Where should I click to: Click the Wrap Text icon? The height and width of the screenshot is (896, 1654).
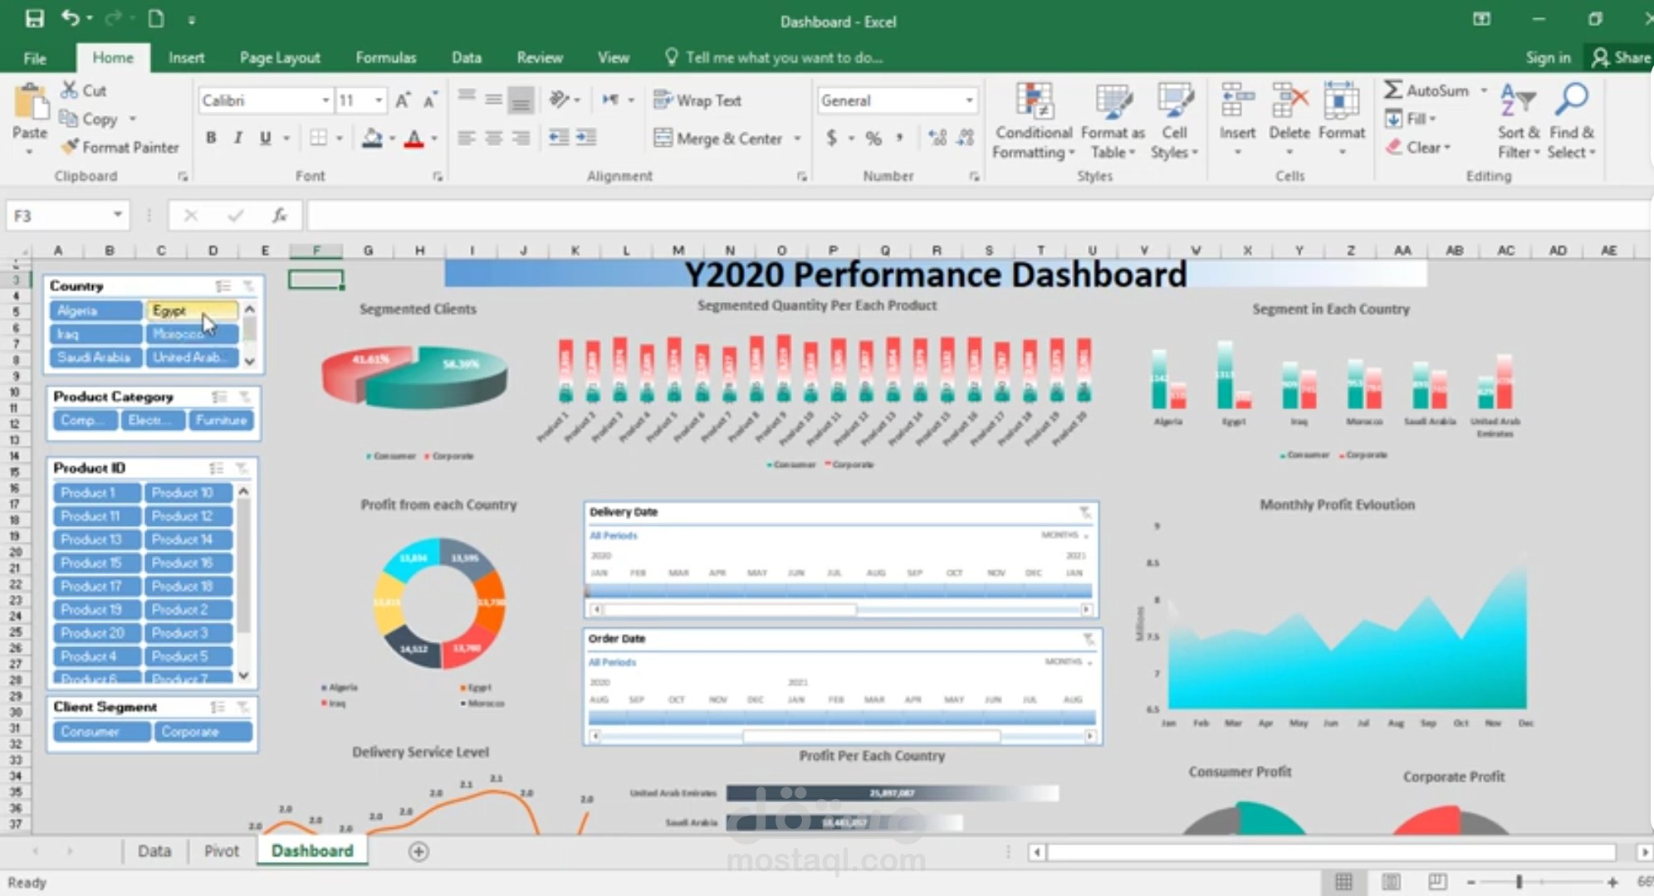pos(663,100)
